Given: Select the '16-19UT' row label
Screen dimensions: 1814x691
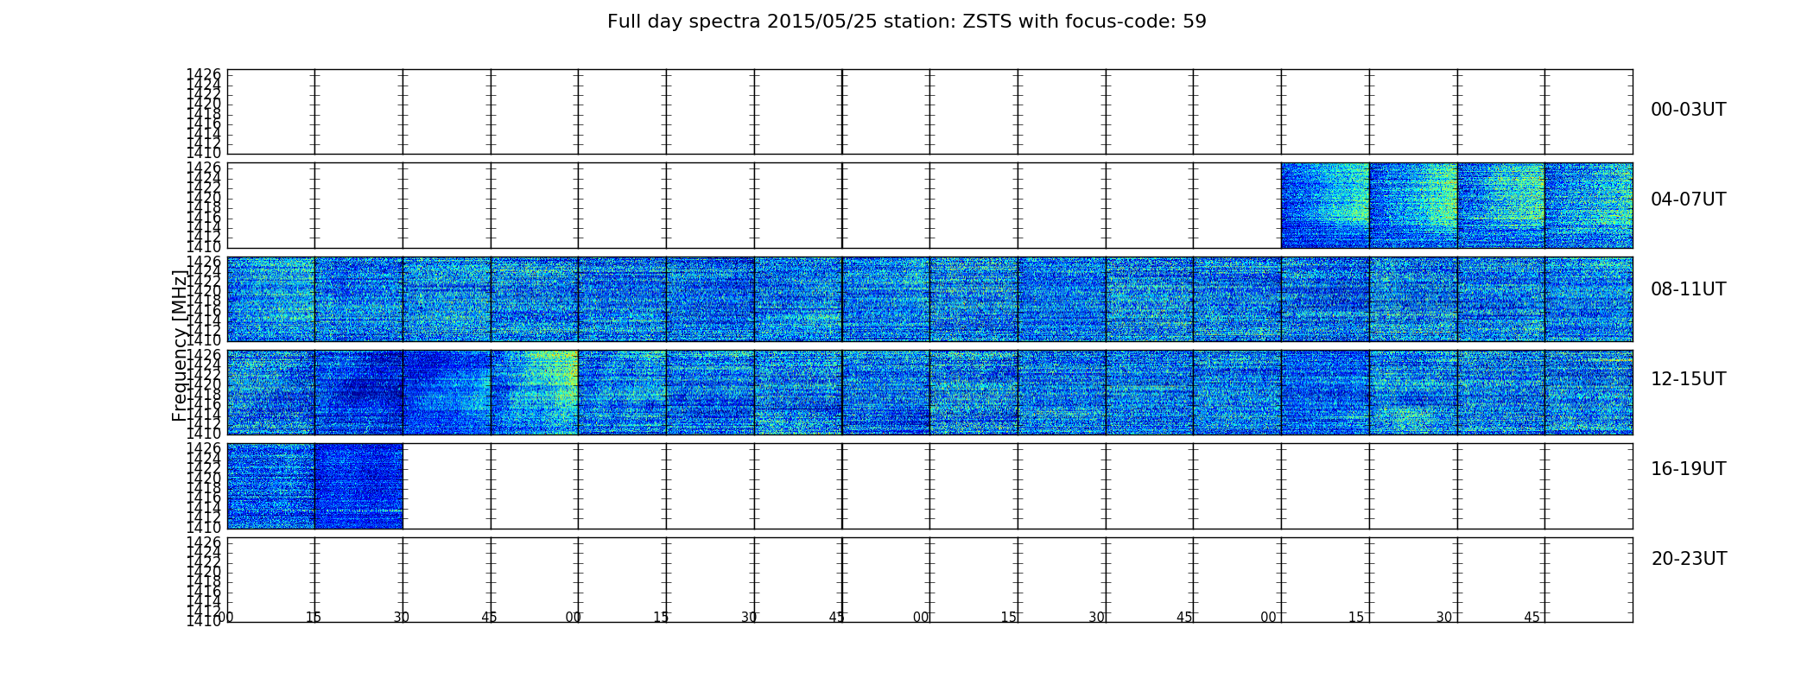Looking at the screenshot, I should 1688,469.
